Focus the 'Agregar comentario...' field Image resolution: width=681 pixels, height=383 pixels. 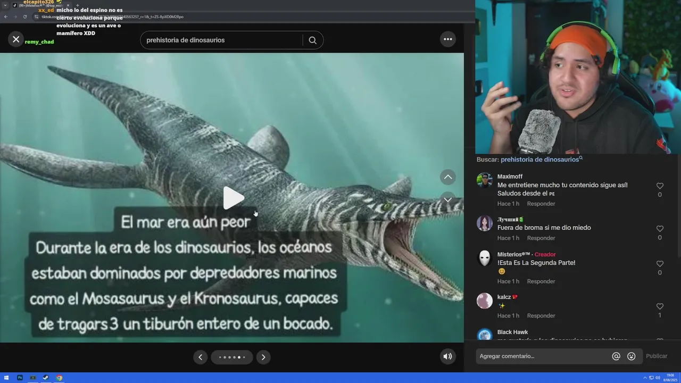click(543, 356)
